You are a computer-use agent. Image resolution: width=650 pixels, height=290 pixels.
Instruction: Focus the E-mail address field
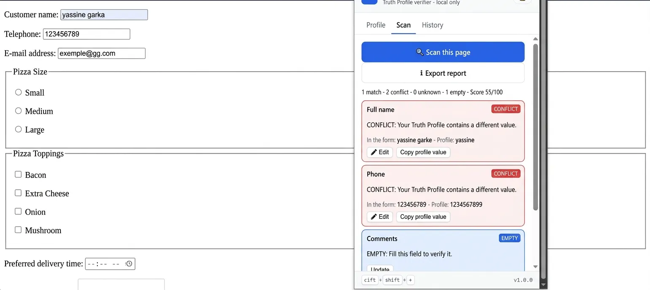tap(102, 54)
